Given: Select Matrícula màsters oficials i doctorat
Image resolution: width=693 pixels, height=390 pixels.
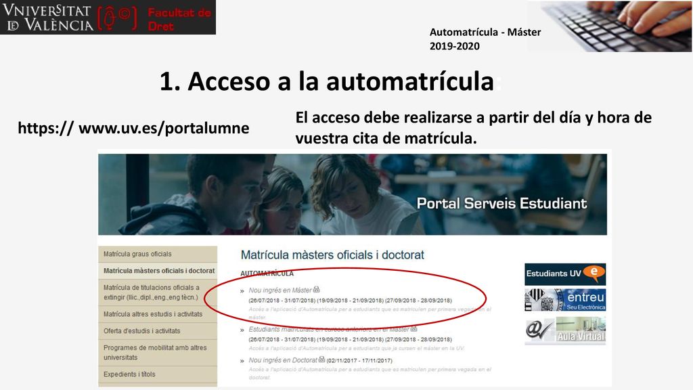Looking at the screenshot, I should 158,271.
